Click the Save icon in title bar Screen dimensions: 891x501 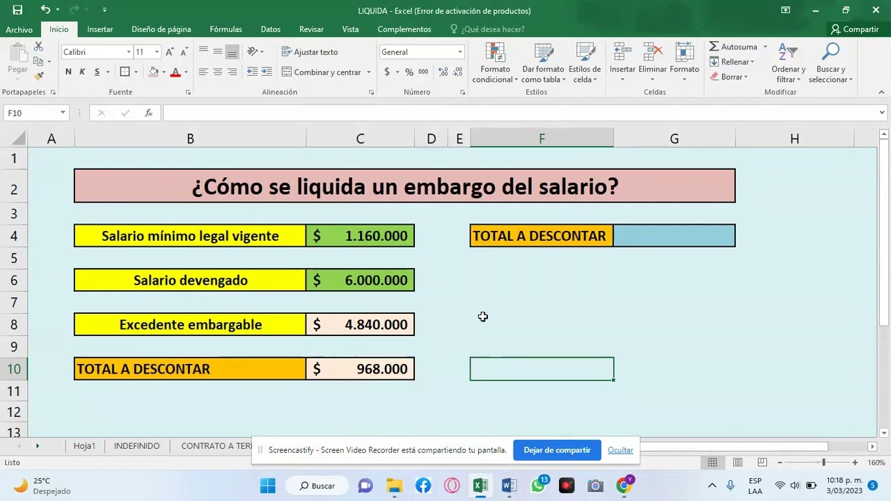[17, 10]
